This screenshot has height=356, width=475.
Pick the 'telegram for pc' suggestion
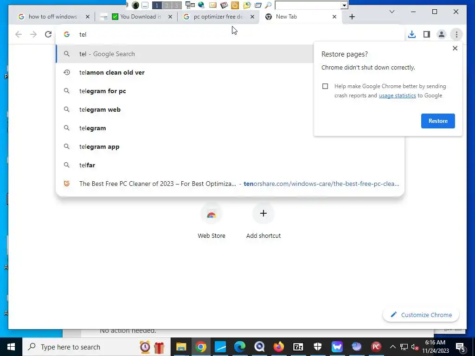185,91
